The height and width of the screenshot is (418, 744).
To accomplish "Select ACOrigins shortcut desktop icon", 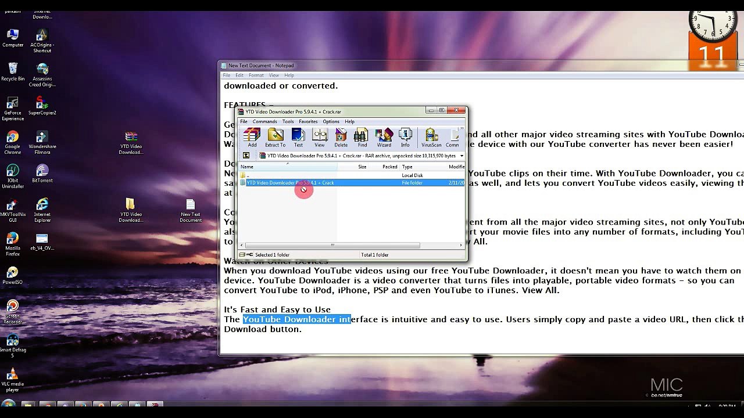I will (42, 41).
